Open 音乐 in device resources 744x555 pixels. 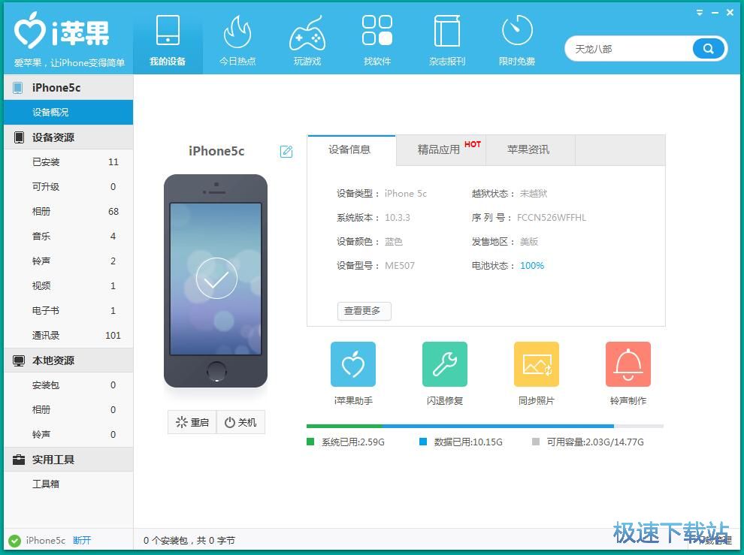68,237
